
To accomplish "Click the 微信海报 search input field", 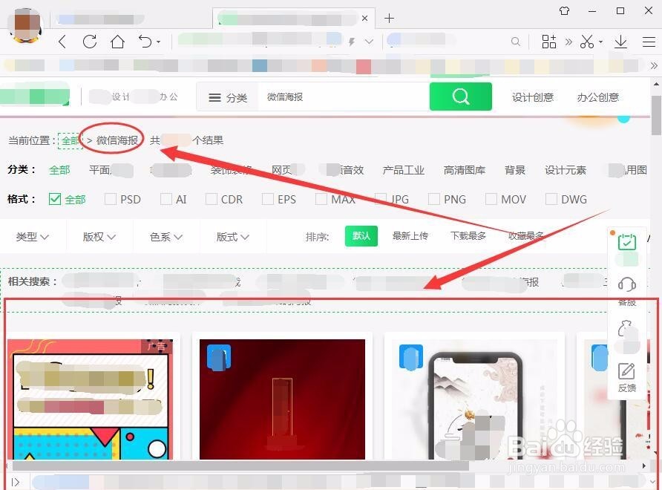I will (x=343, y=97).
